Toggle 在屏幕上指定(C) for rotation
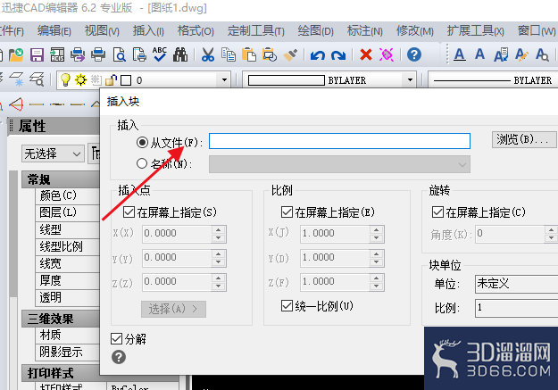This screenshot has width=558, height=390. tap(437, 212)
